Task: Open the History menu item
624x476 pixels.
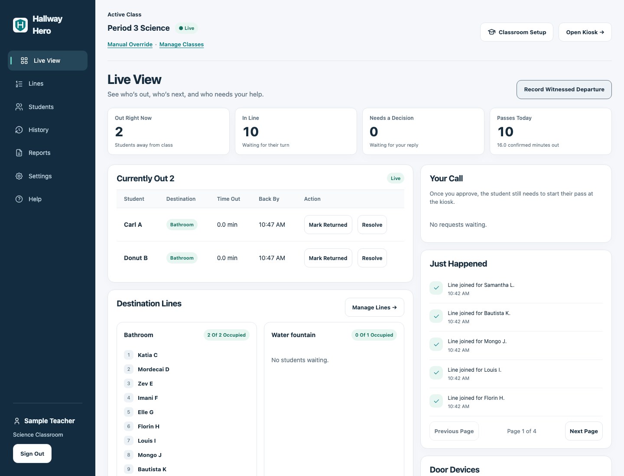Action: tap(48, 130)
